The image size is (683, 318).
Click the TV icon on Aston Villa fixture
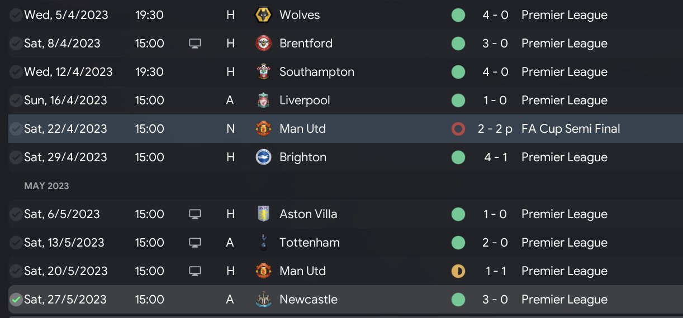point(195,214)
